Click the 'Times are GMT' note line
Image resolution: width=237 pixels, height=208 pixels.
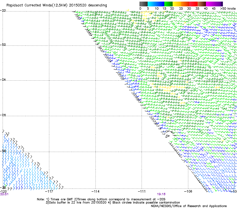101,199
